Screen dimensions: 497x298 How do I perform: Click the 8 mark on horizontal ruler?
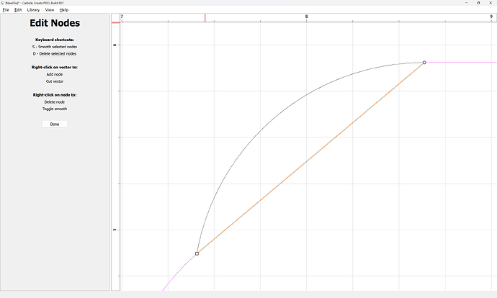click(x=306, y=17)
